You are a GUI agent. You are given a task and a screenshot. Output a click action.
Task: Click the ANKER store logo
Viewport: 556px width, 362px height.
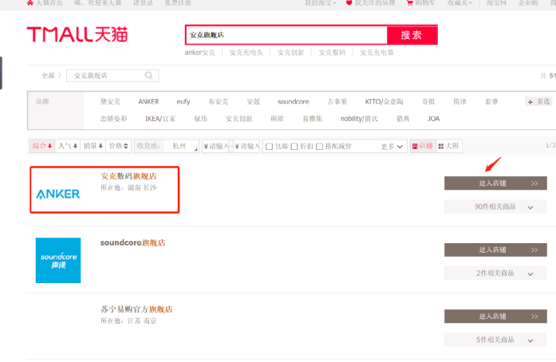point(58,194)
